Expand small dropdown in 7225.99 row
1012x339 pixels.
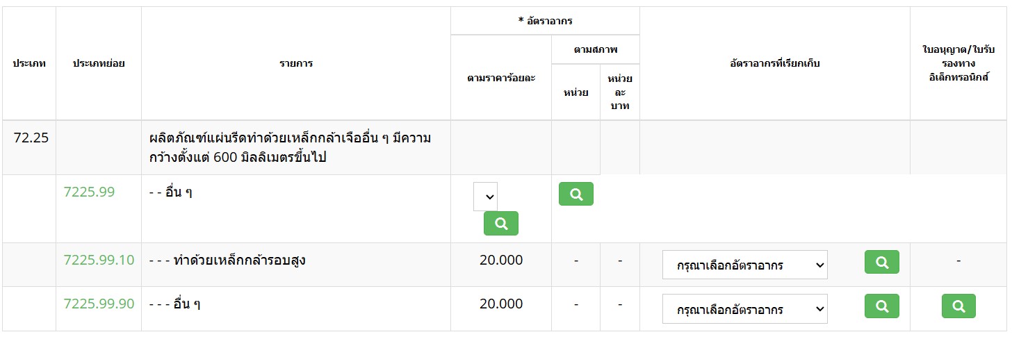[485, 197]
